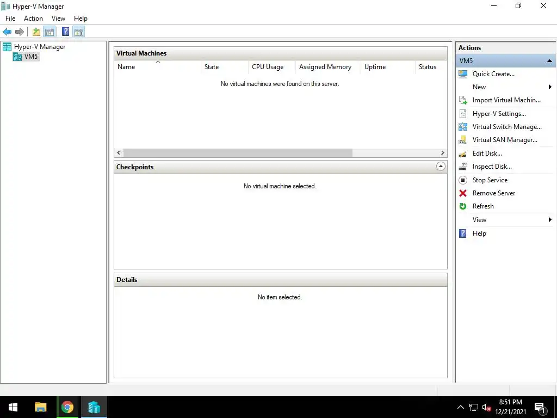The height and width of the screenshot is (418, 557).
Task: Select Refresh action text
Action: pos(483,206)
